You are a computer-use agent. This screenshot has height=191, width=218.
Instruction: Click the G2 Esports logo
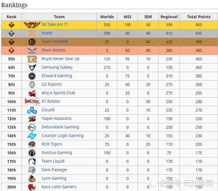pos(32,85)
